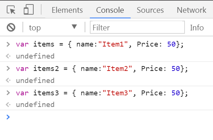This screenshot has height=140, width=213.
Task: Switch to the Sources tab
Action: (150, 10)
